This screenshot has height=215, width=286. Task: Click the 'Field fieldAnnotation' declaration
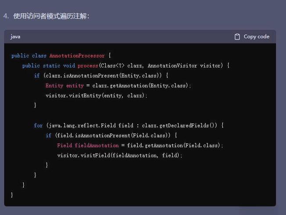[x=88, y=145]
